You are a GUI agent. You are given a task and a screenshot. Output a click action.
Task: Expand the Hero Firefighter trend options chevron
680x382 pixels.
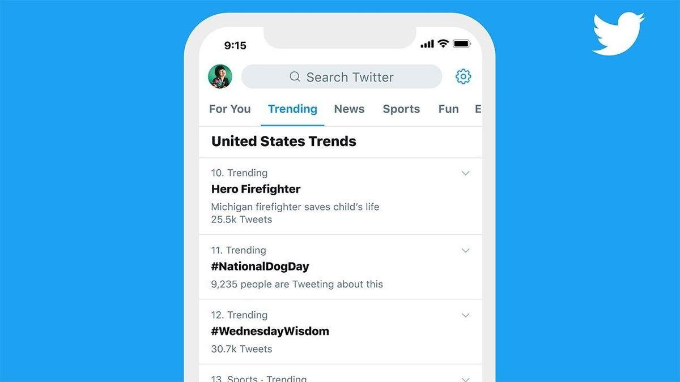466,173
